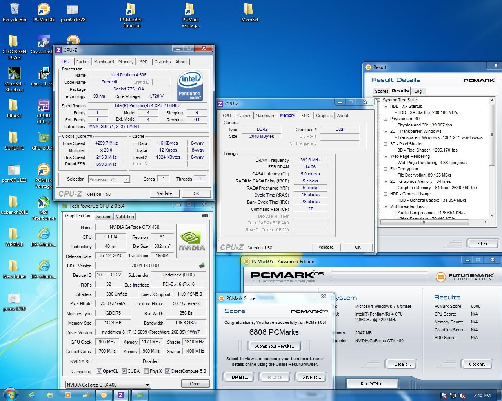Screen dimensions: 502x401
Task: Click the NVIDIA logo in GPU-Z
Action: coord(191,240)
